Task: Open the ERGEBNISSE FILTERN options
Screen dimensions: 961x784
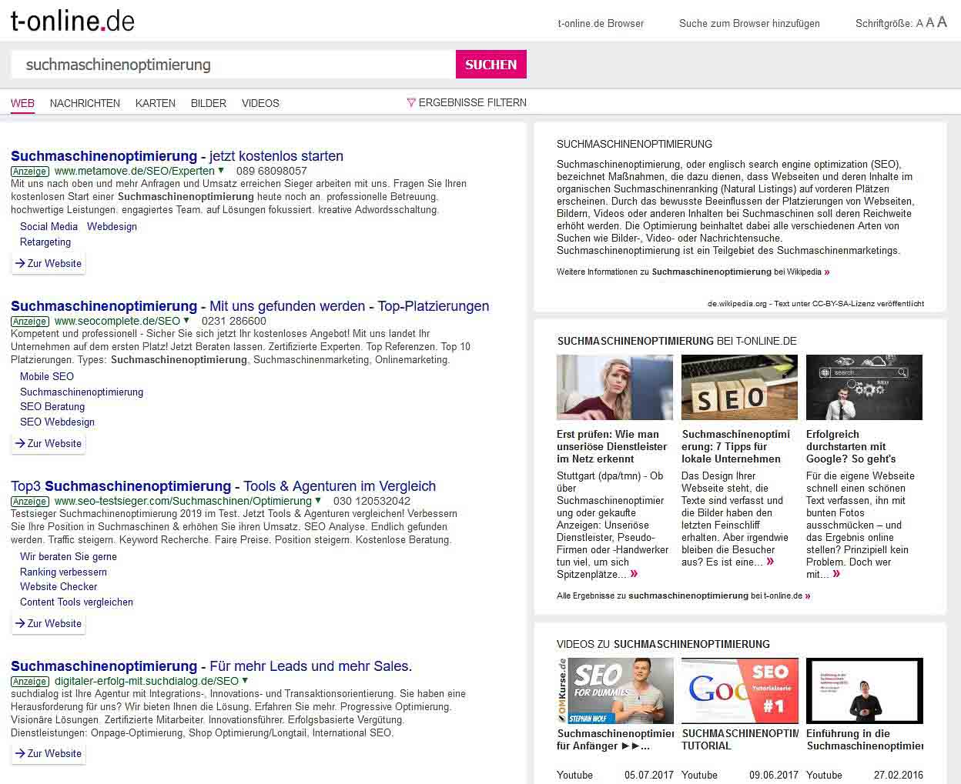Action: [467, 102]
